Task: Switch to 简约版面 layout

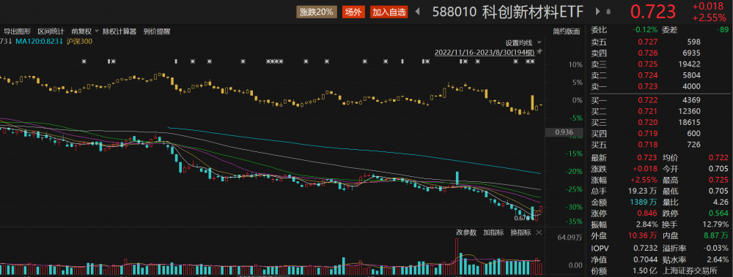Action: point(567,31)
